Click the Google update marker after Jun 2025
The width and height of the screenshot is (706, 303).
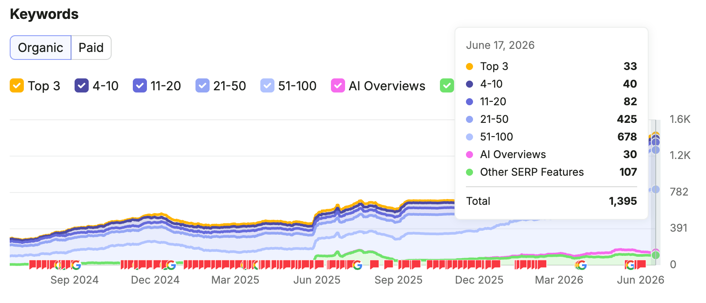(x=357, y=265)
